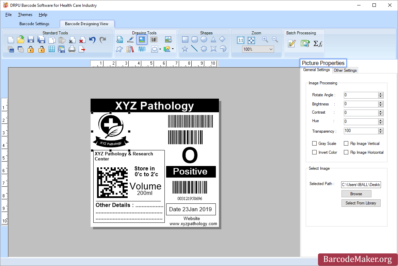Check Flip Image Horizontal

pos(346,152)
